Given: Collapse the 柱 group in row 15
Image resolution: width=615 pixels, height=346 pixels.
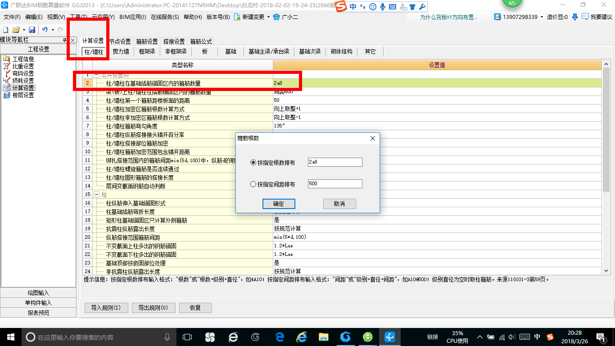Looking at the screenshot, I should pos(96,195).
